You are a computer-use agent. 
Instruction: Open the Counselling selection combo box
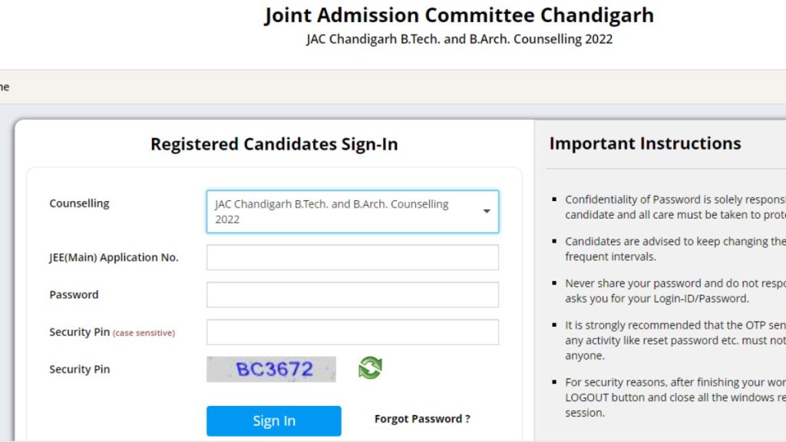tap(352, 211)
